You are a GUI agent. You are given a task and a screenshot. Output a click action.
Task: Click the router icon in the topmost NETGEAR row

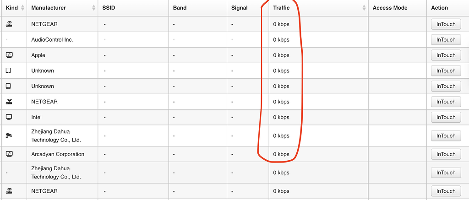9,24
